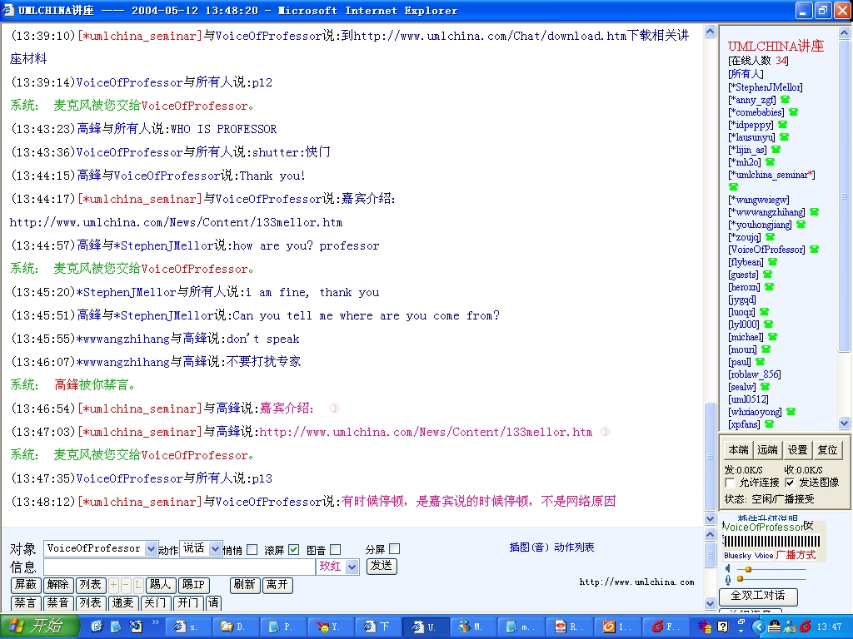Switch to the 本端 local tab
The width and height of the screenshot is (853, 639).
point(738,450)
